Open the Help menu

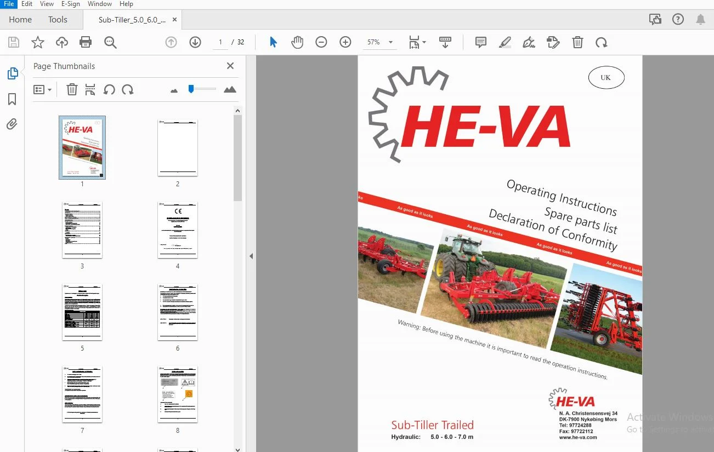point(127,4)
